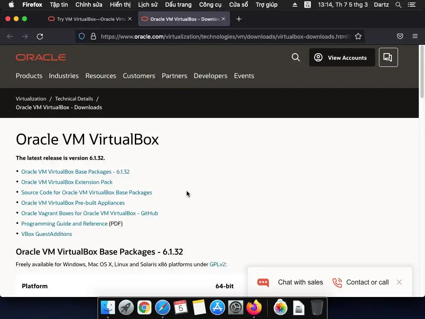
Task: Open the GPLv2 license link
Action: click(217, 264)
